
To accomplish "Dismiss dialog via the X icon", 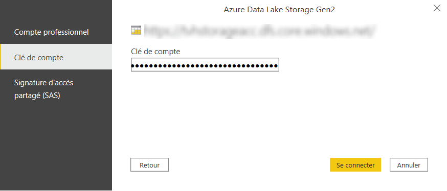I will (x=437, y=8).
